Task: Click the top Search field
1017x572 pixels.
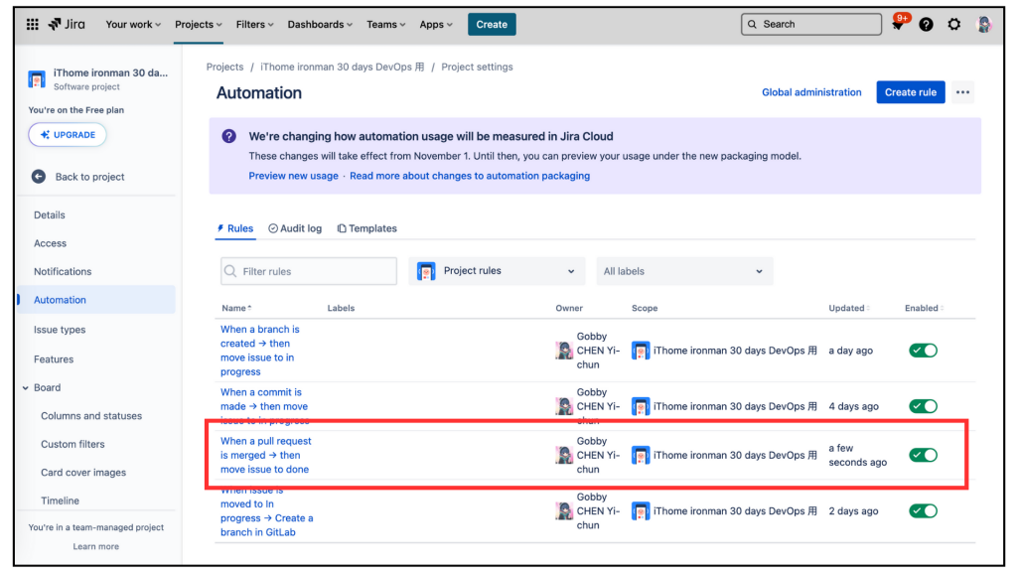Action: point(811,25)
